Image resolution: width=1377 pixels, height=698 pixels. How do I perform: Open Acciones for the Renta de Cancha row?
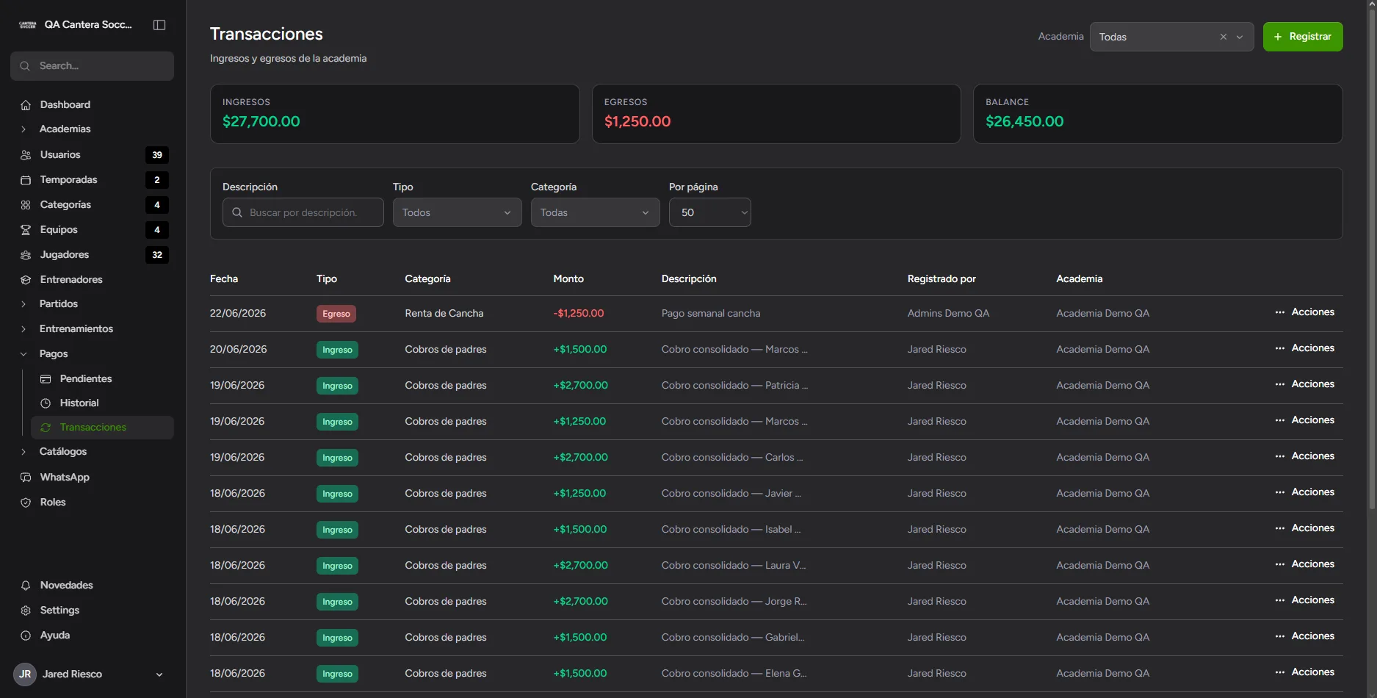point(1304,312)
